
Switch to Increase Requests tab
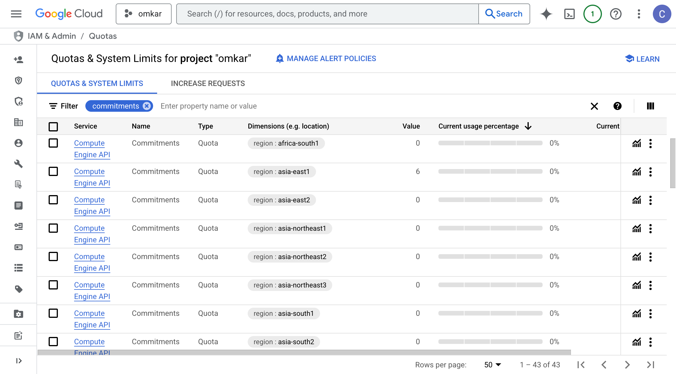point(208,83)
